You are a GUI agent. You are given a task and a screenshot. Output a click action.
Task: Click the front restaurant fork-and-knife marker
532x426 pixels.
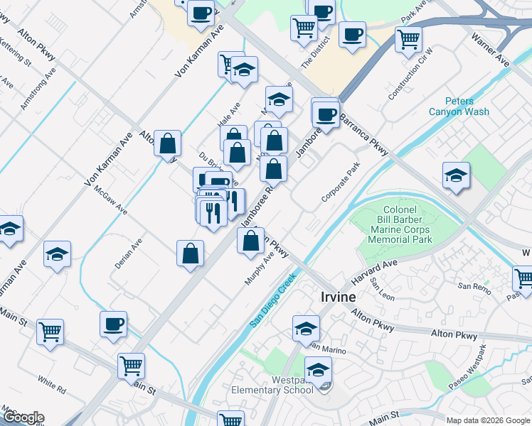click(x=213, y=214)
